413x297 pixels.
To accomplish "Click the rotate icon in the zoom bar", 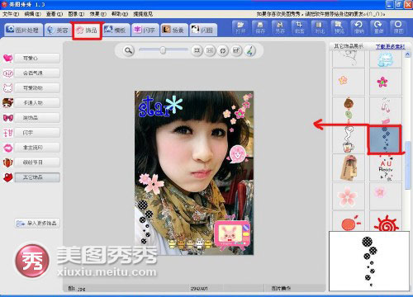I will [223, 50].
